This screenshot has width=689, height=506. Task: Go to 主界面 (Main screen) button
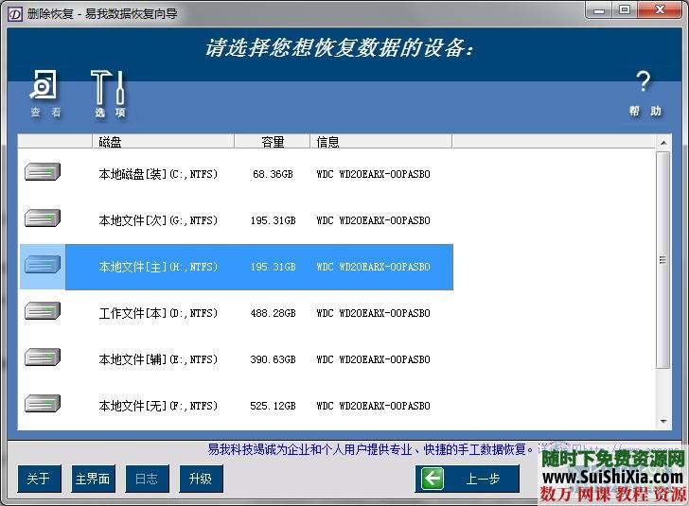click(93, 479)
